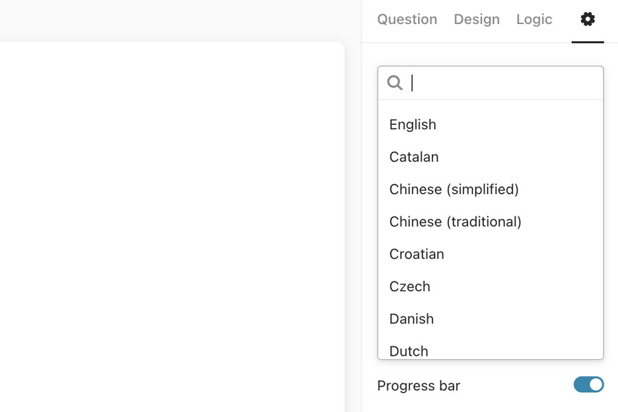
Task: Pick Dutch from the list
Action: tap(409, 350)
